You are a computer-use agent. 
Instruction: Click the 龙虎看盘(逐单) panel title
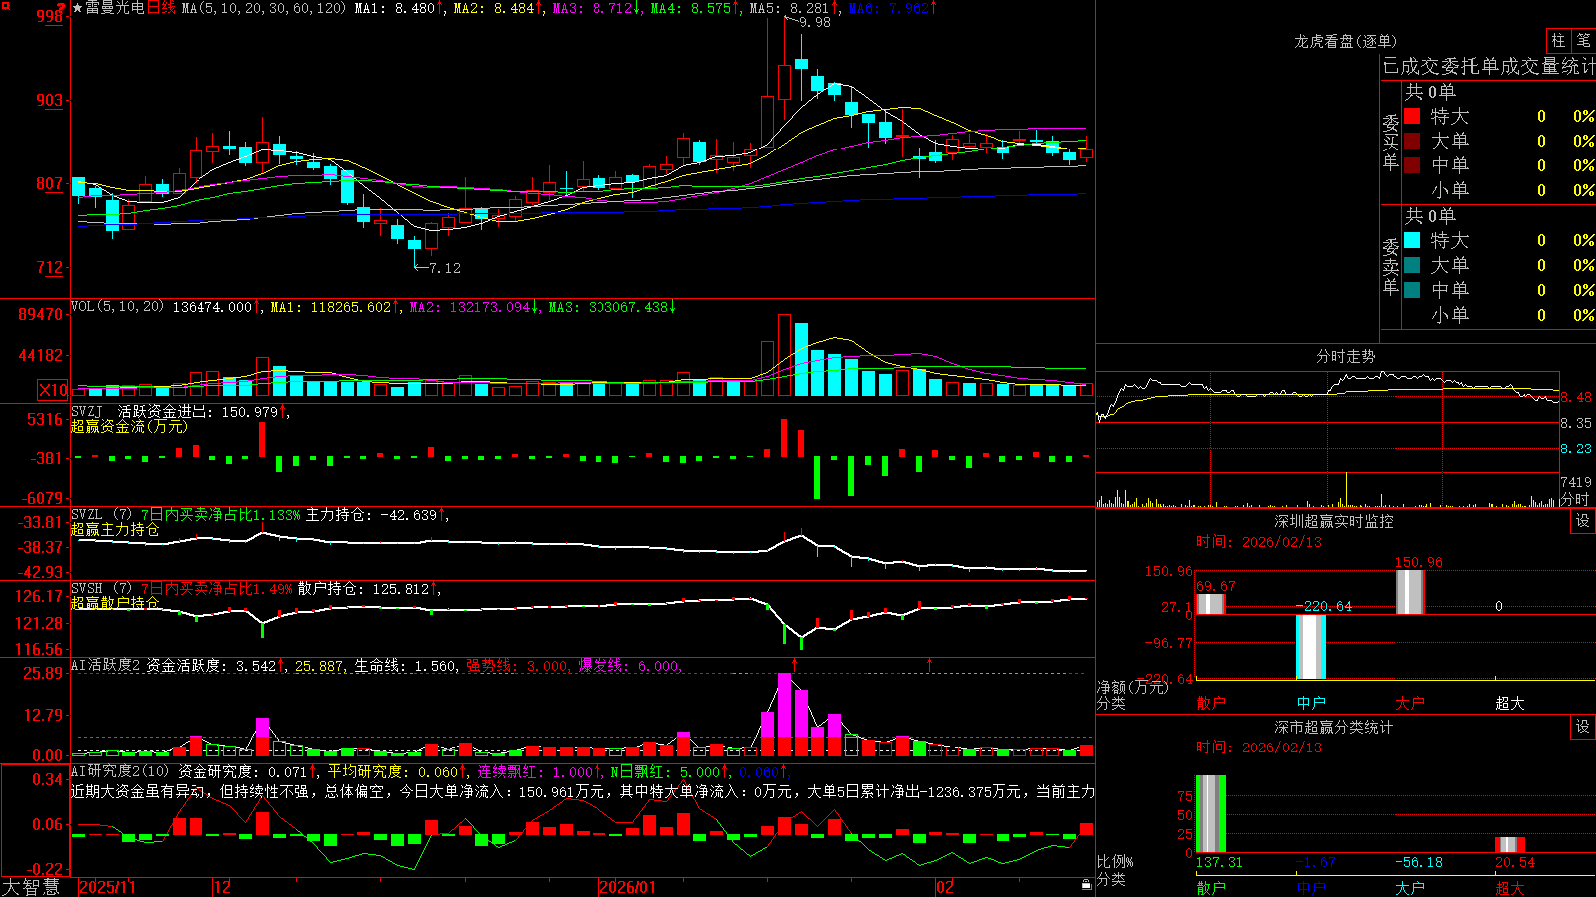tap(1346, 41)
